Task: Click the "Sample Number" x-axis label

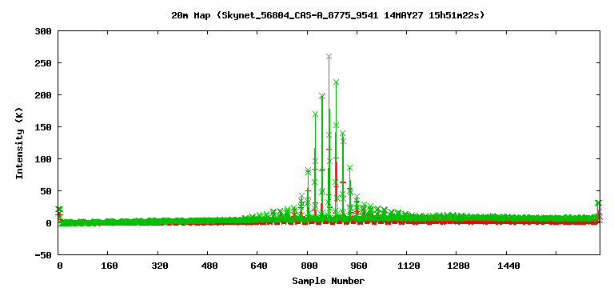Action: click(x=328, y=281)
